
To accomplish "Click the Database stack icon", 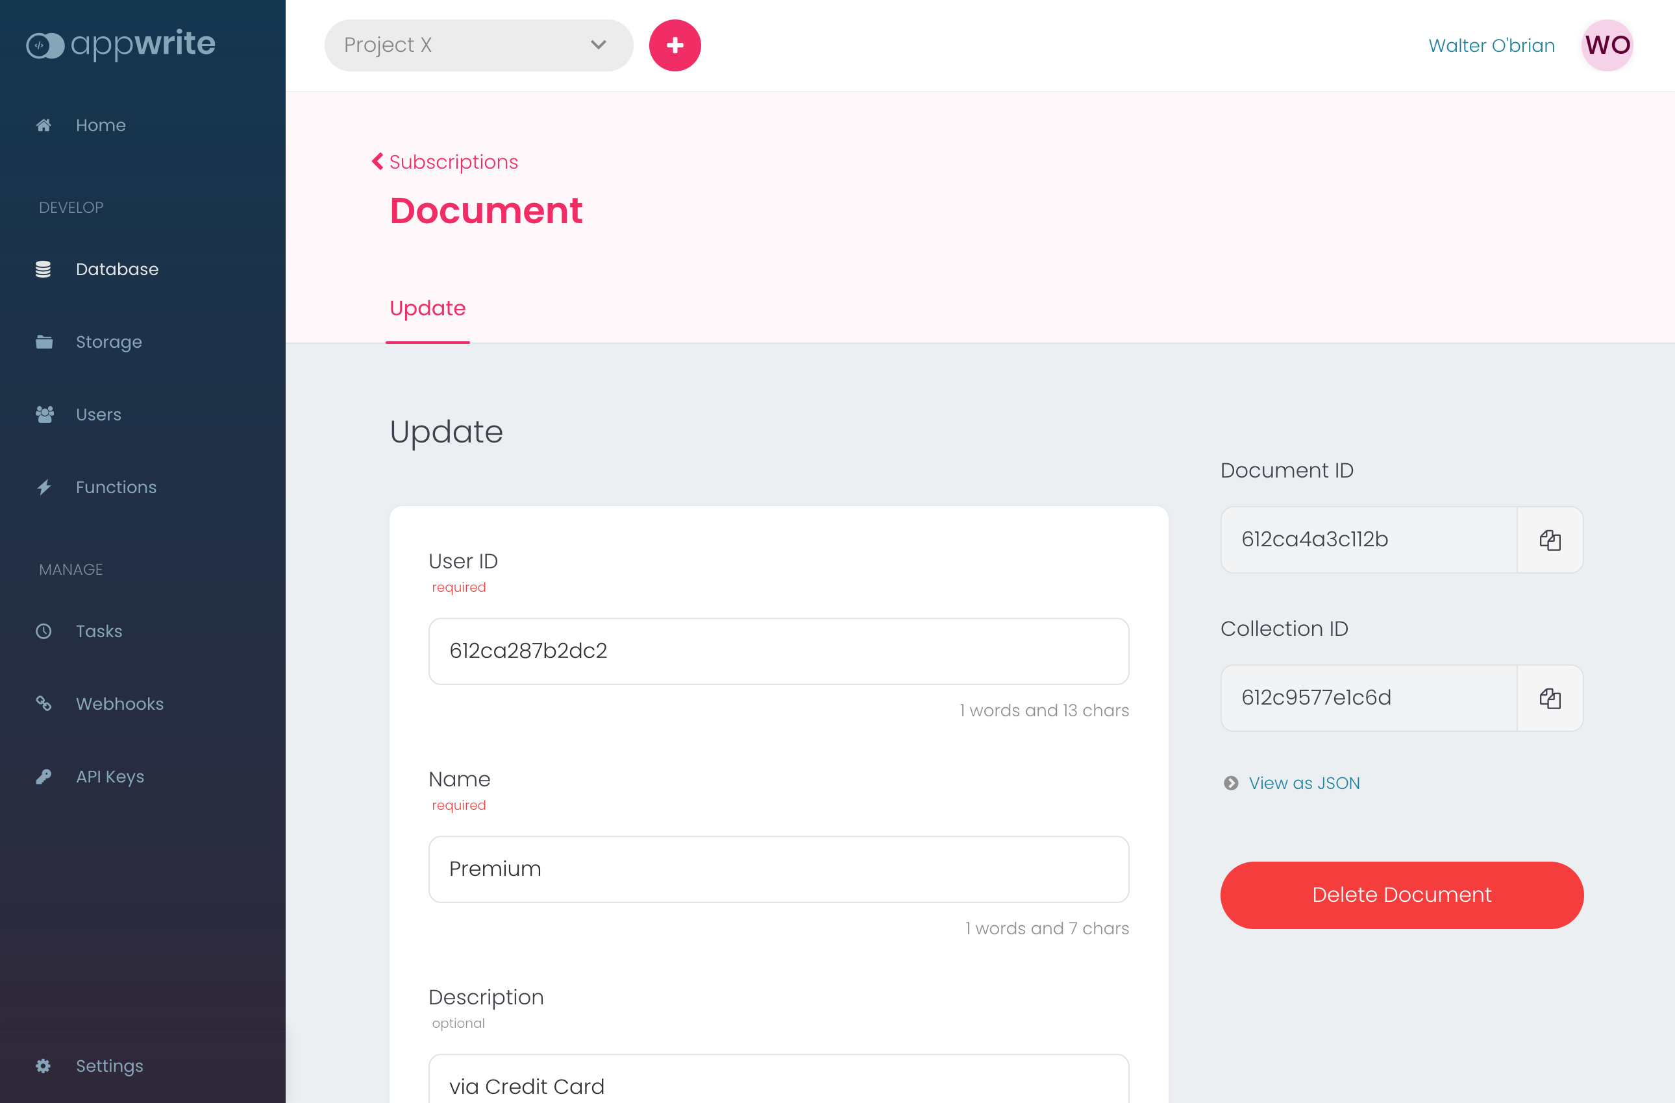I will pos(43,269).
